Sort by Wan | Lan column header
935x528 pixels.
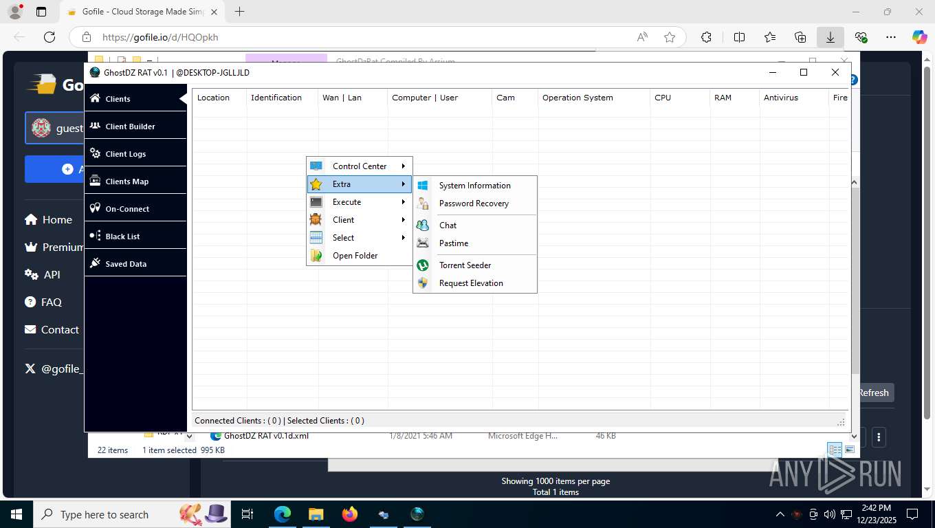(x=353, y=98)
